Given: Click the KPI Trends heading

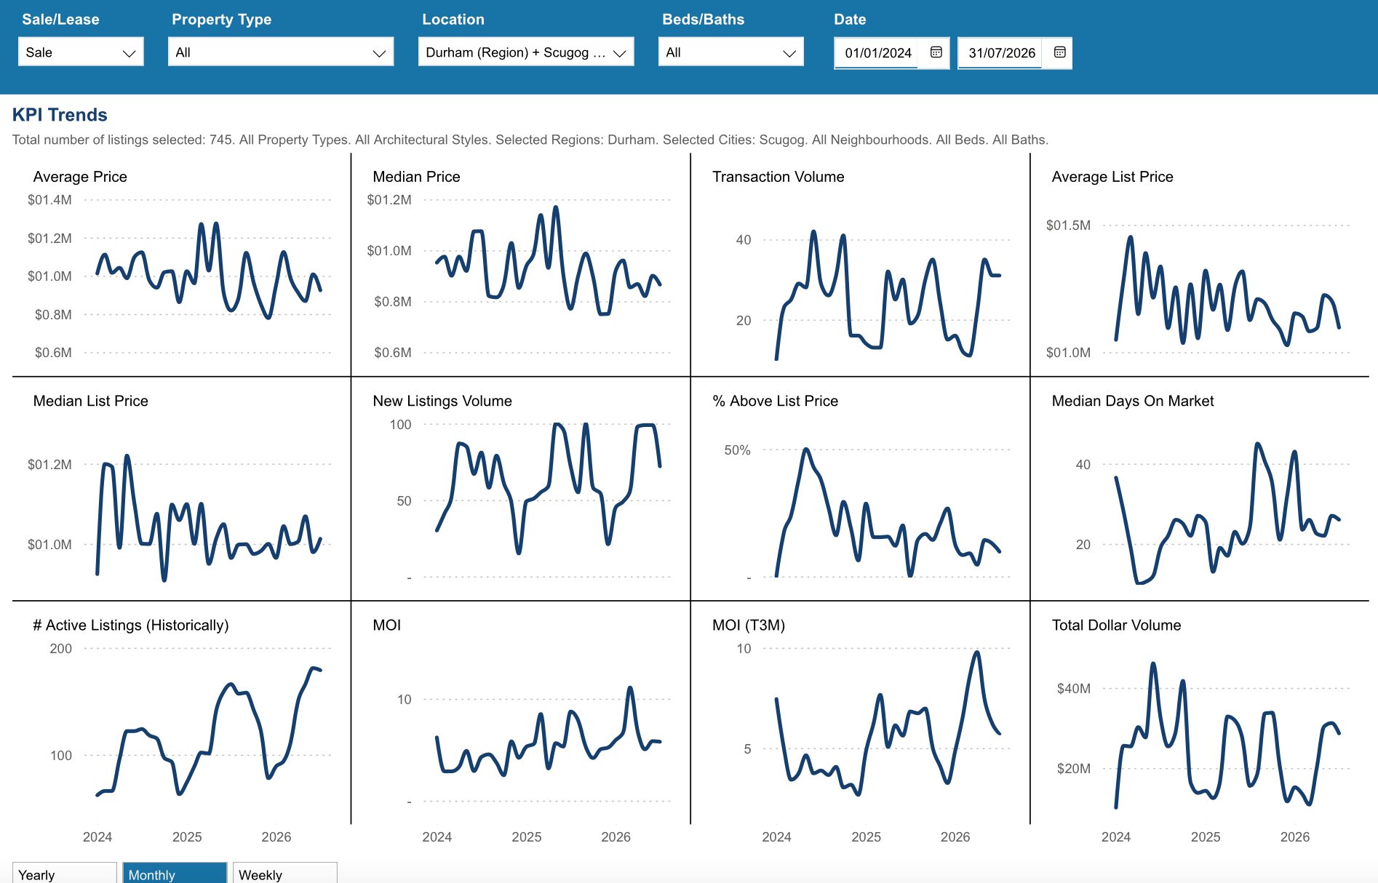Looking at the screenshot, I should 60,115.
